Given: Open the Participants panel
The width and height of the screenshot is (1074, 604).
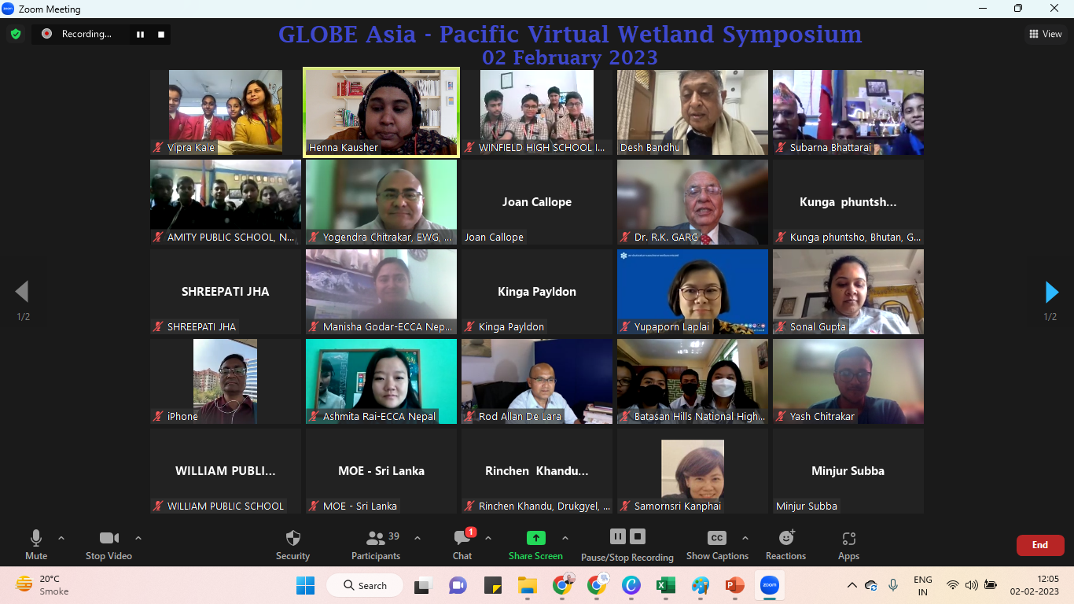Looking at the screenshot, I should 376,539.
